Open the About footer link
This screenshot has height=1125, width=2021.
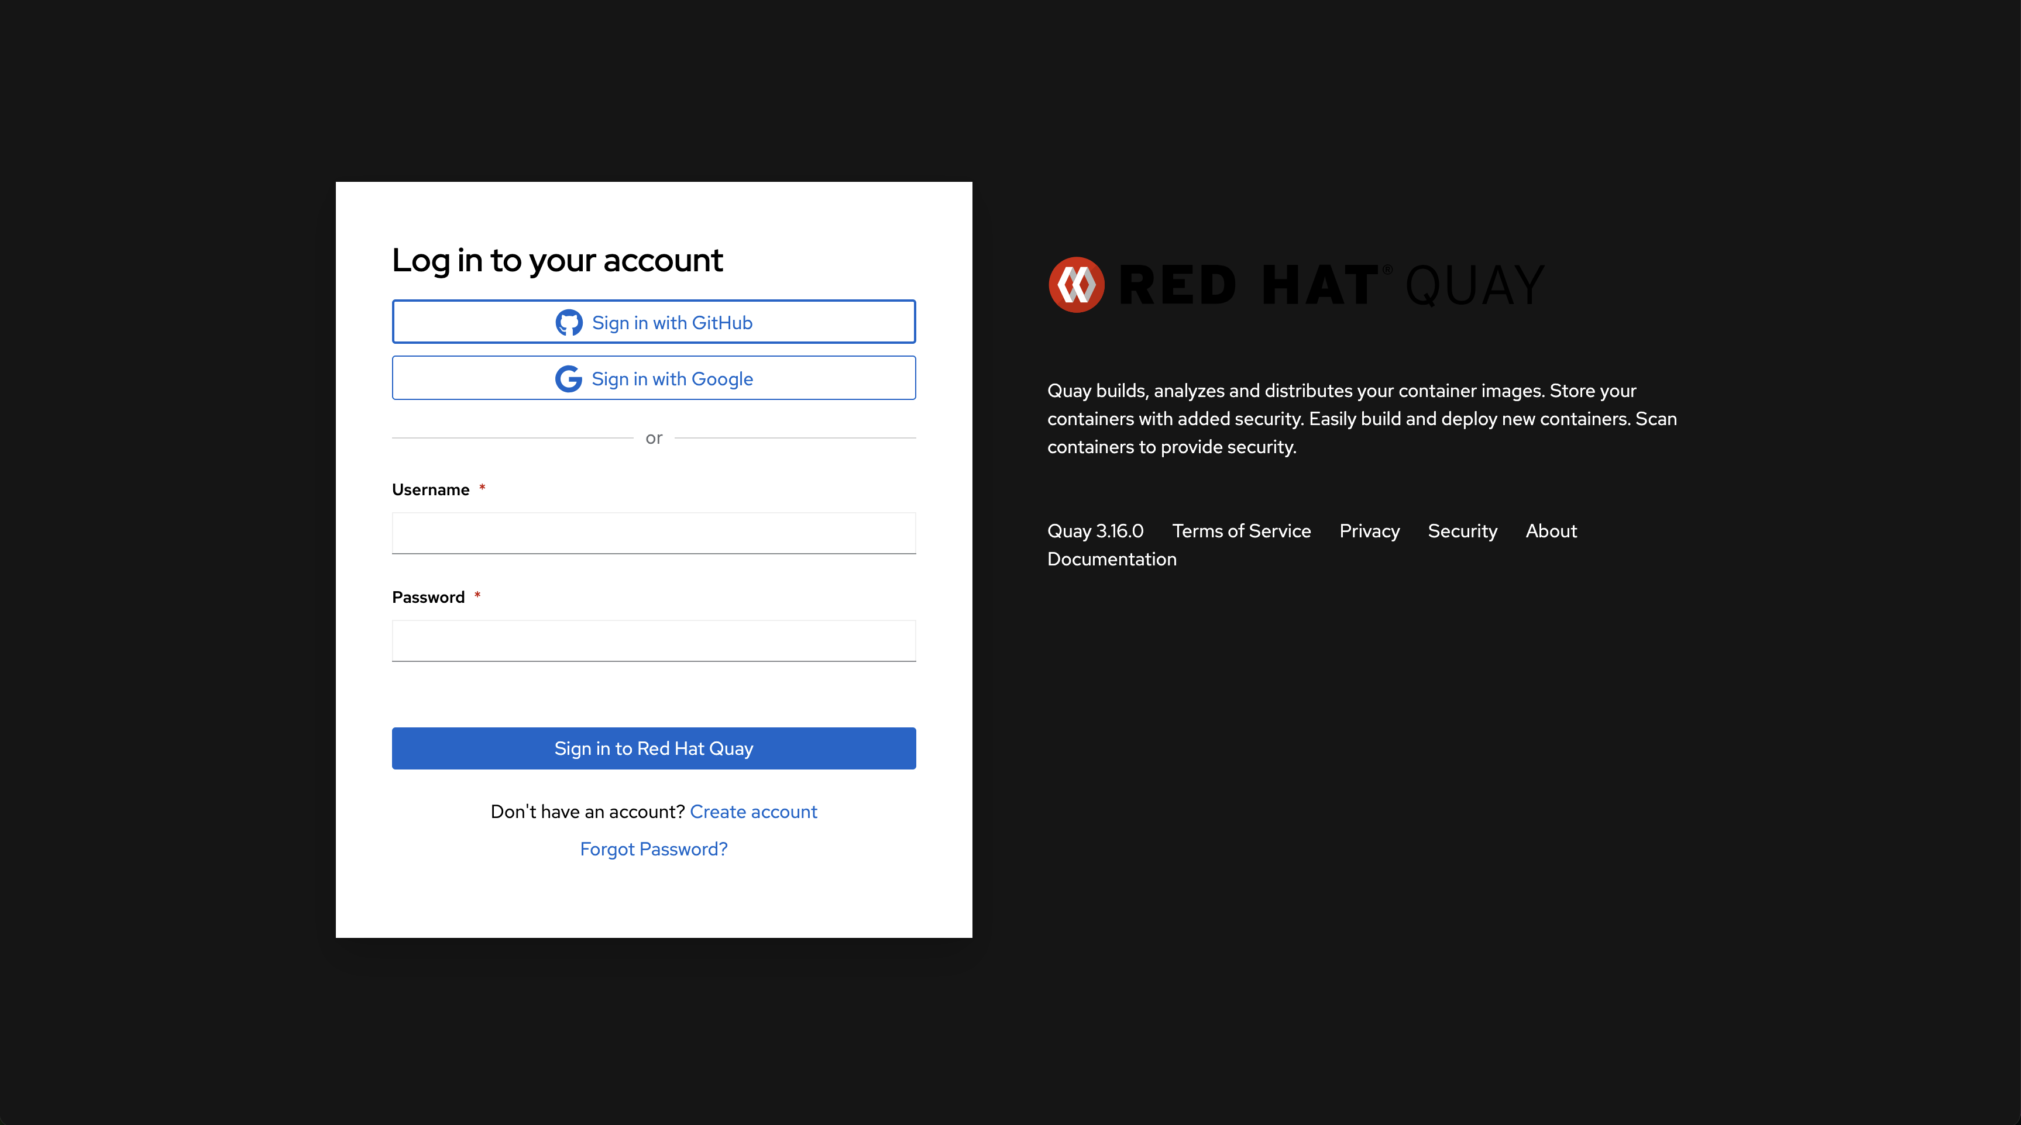click(1551, 531)
